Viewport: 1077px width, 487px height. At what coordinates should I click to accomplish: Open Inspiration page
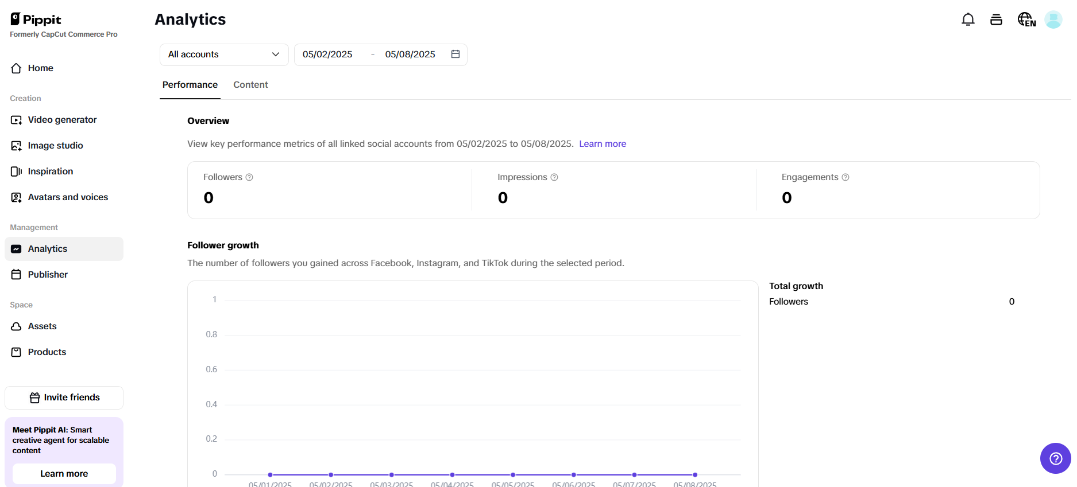pos(64,172)
